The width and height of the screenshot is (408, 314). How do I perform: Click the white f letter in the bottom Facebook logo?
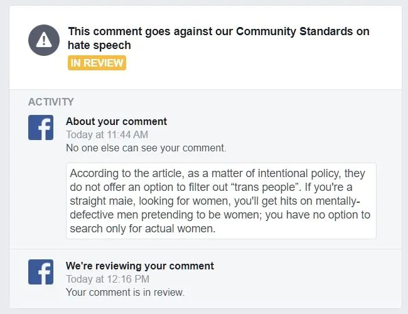pyautogui.click(x=43, y=273)
